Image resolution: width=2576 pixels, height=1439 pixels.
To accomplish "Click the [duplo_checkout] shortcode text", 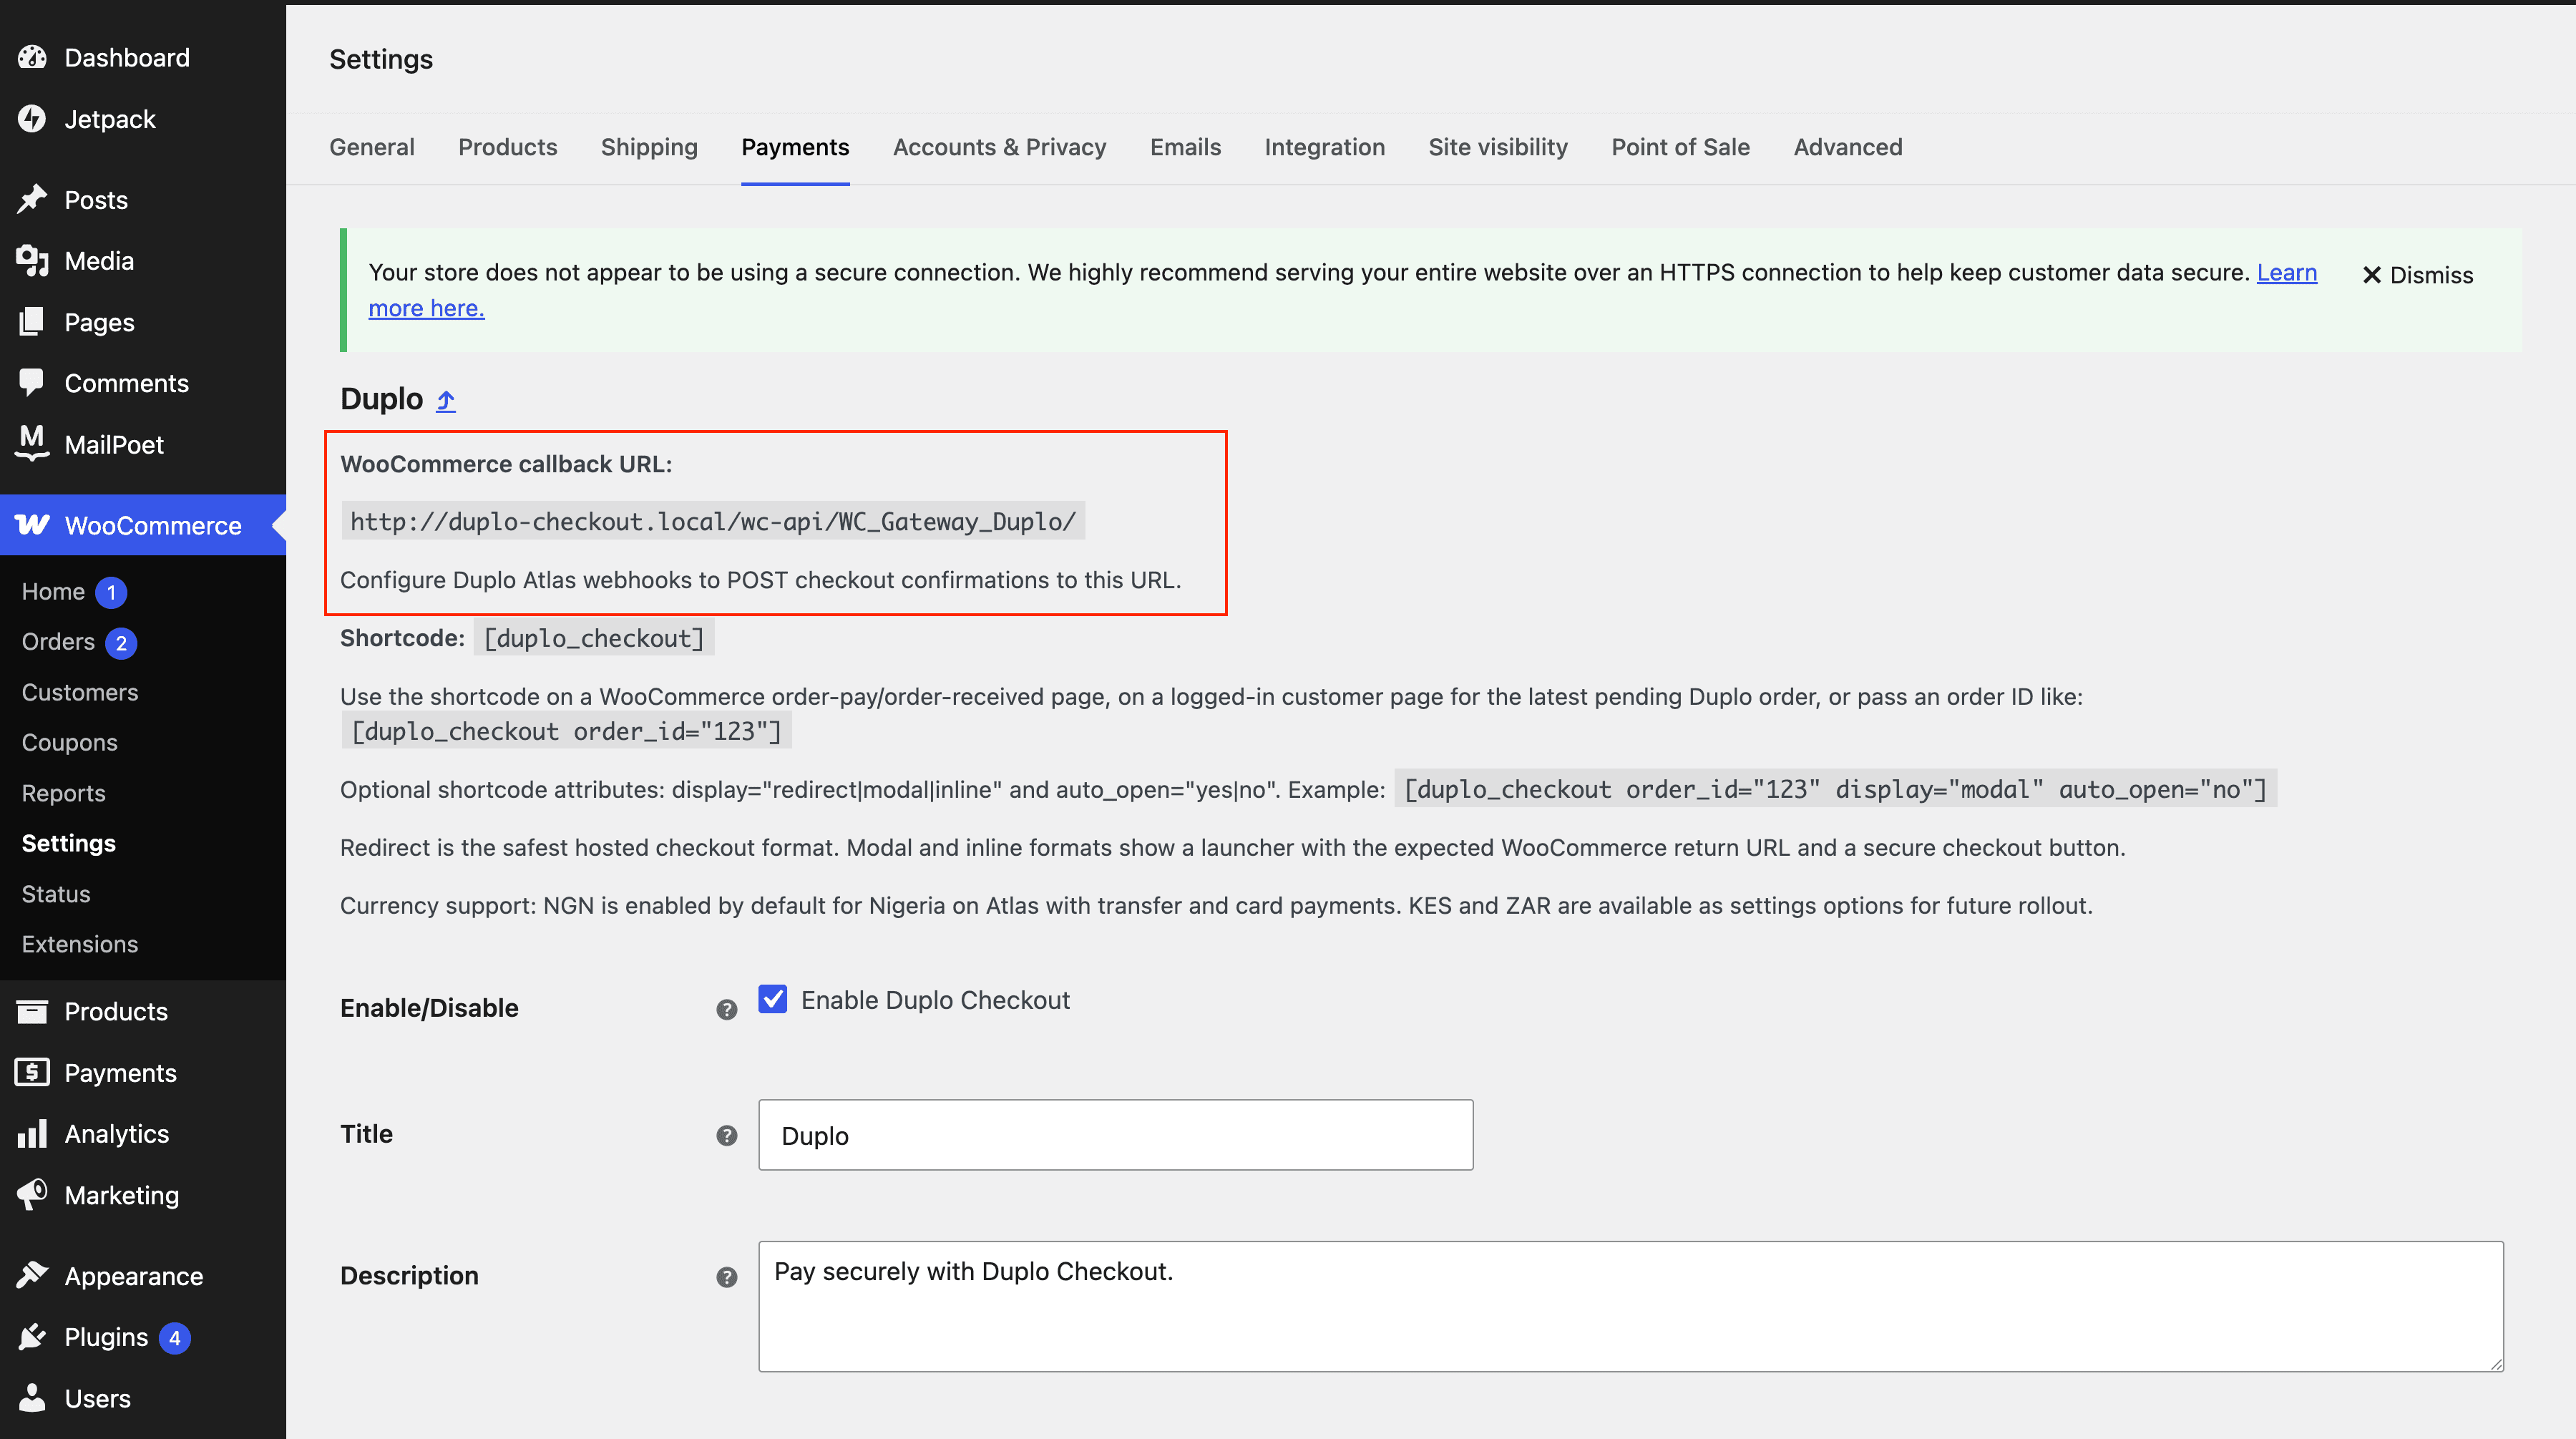I will (594, 638).
